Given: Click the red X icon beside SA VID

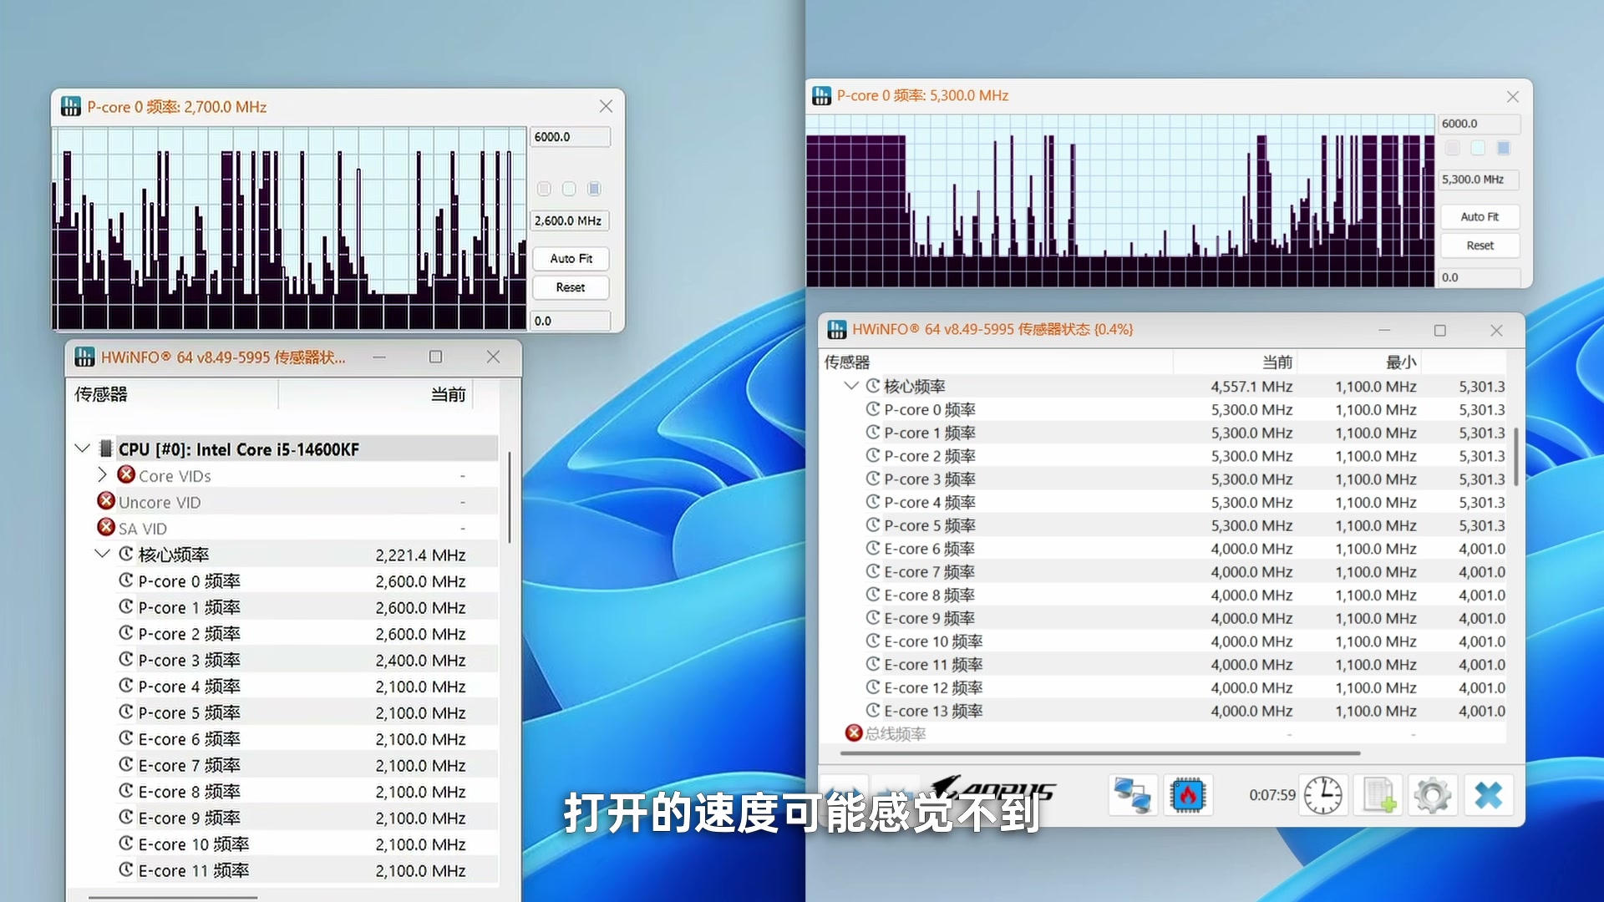Looking at the screenshot, I should pos(106,527).
